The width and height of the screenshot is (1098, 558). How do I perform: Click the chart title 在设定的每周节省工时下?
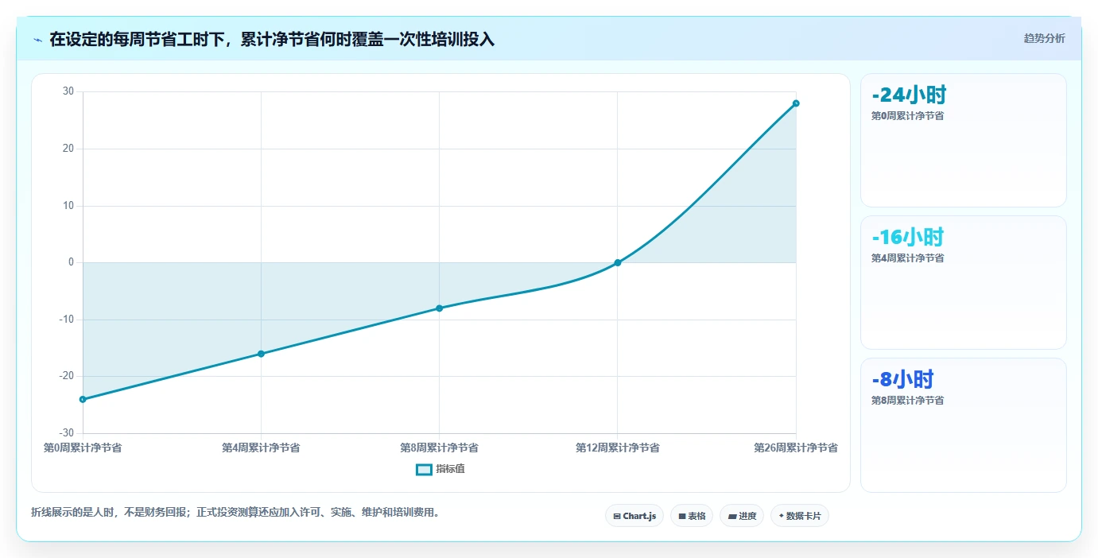coord(272,40)
